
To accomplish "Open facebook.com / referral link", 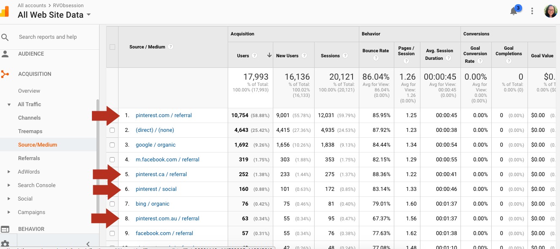I will pos(164,233).
